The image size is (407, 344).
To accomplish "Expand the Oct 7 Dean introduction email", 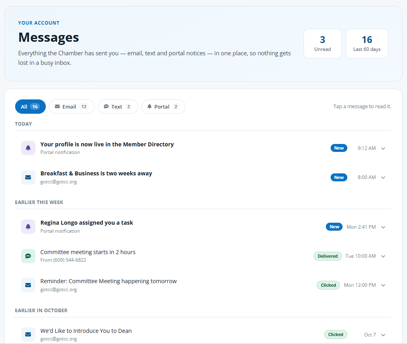I will (x=383, y=335).
